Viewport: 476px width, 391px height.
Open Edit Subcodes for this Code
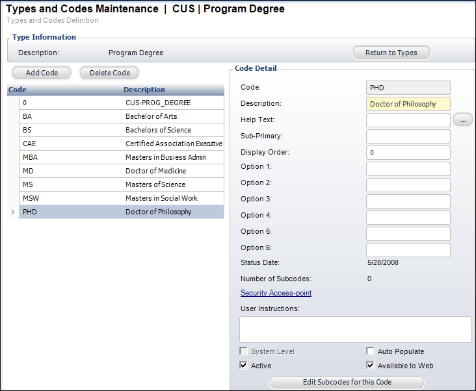click(x=347, y=382)
